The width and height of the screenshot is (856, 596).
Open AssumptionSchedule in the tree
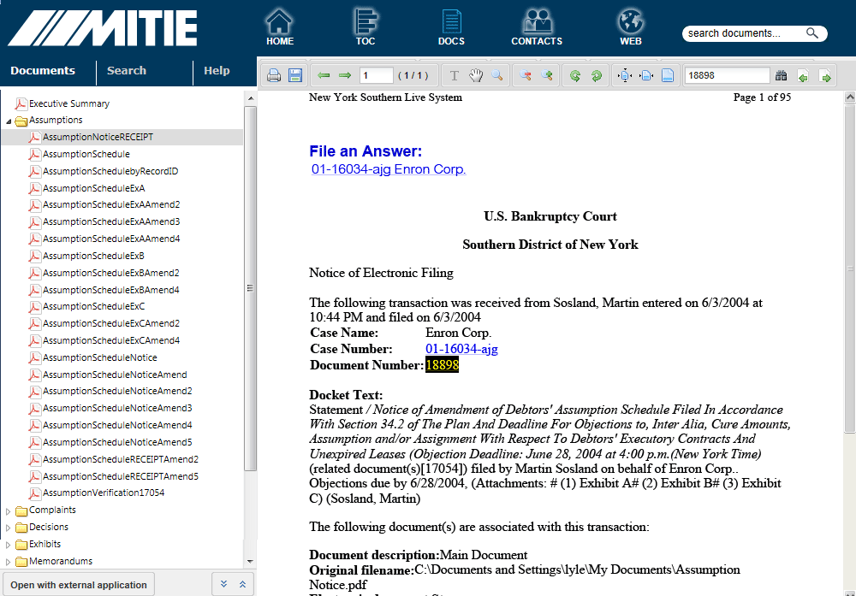86,154
